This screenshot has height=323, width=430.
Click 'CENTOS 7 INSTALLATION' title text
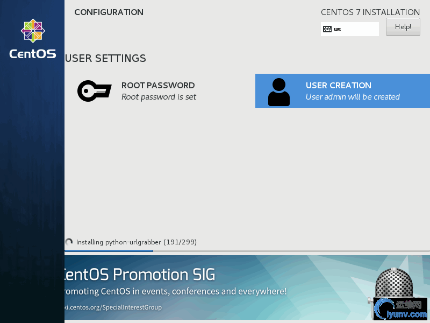pyautogui.click(x=370, y=12)
